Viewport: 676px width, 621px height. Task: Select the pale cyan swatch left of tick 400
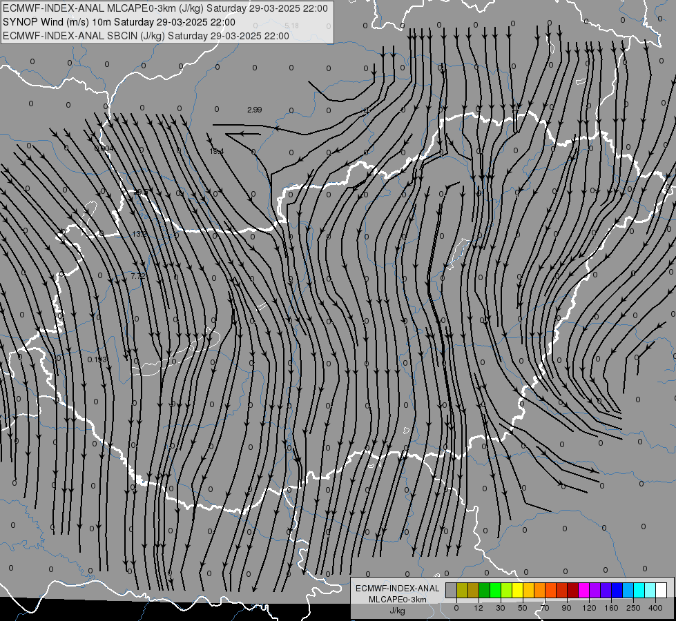pos(650,590)
